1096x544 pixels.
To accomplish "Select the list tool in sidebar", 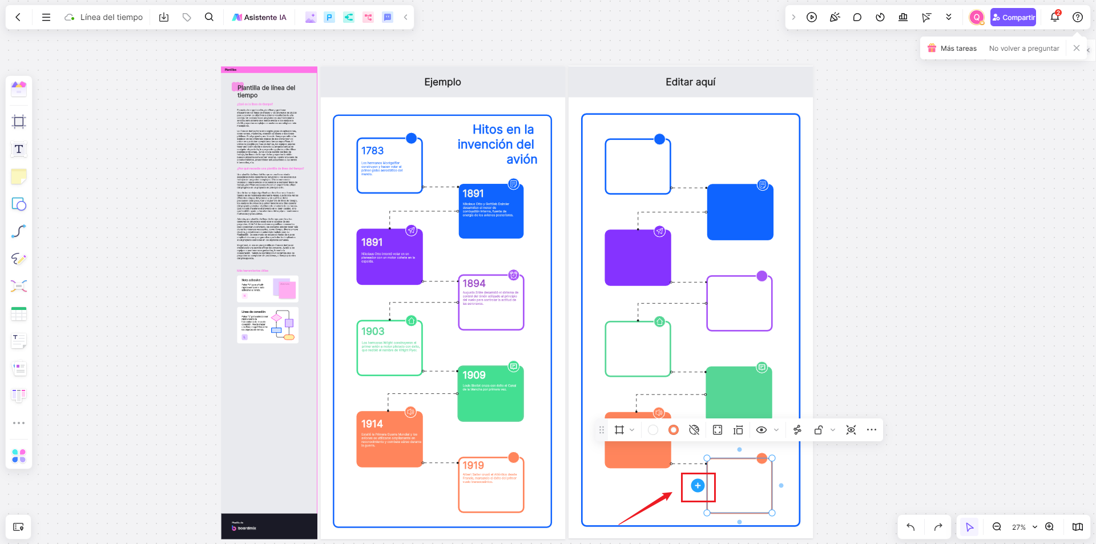I will coord(19,368).
